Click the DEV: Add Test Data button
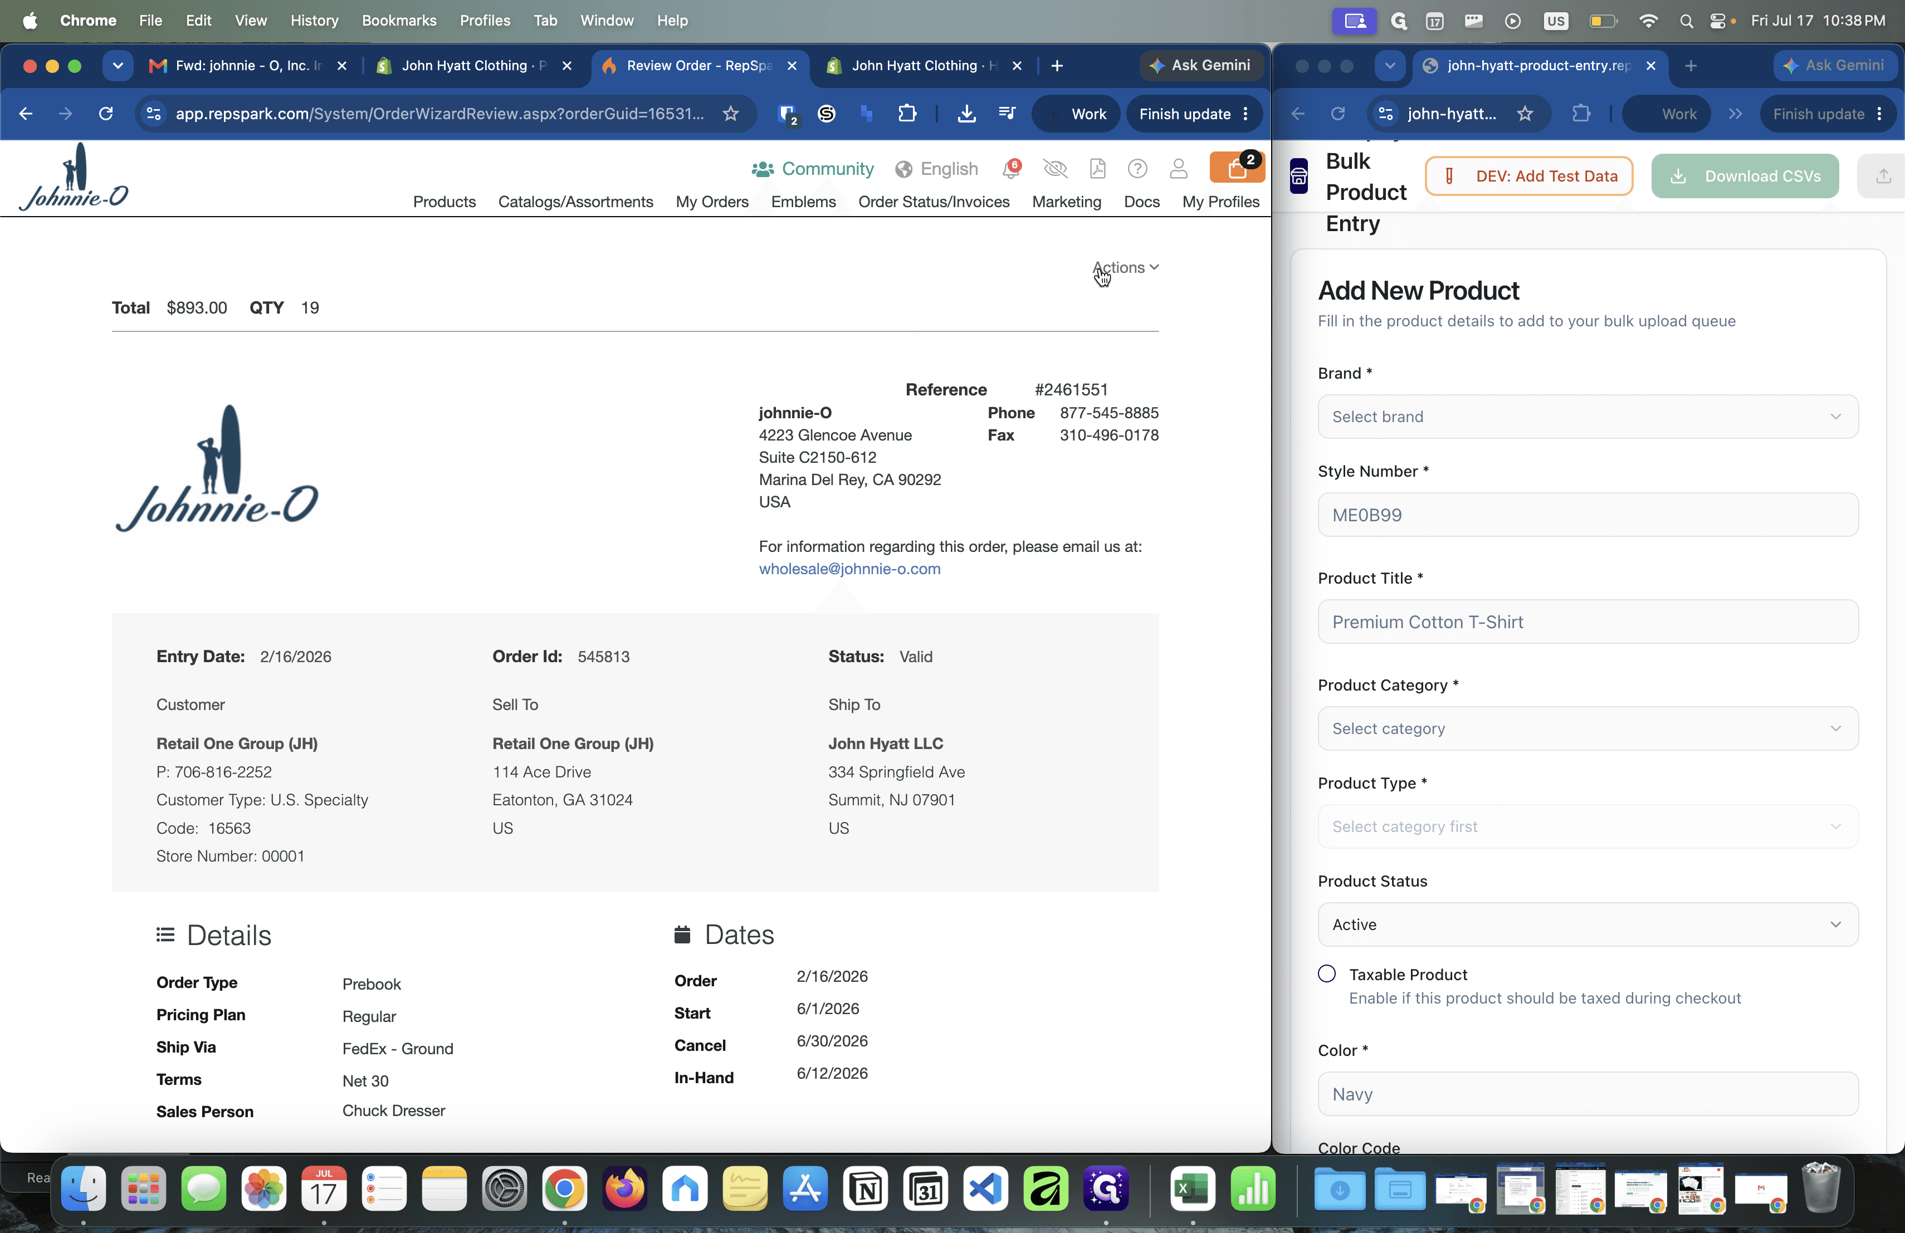This screenshot has height=1233, width=1905. [1529, 176]
